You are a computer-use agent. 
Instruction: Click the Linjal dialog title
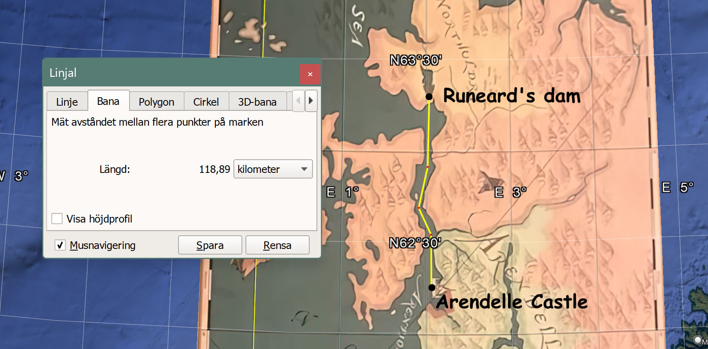63,73
